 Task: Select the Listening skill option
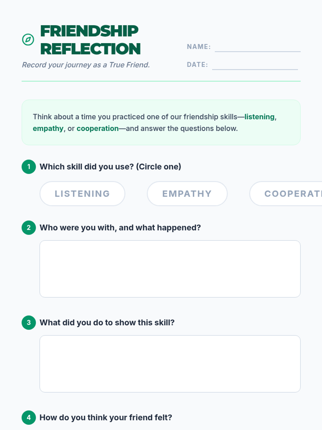click(x=82, y=193)
